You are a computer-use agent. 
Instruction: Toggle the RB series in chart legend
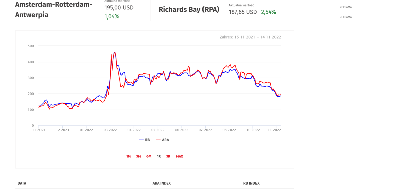[144, 140]
